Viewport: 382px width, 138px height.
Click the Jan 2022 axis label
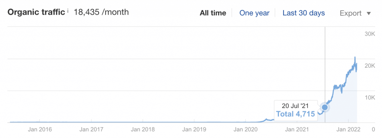point(348,129)
